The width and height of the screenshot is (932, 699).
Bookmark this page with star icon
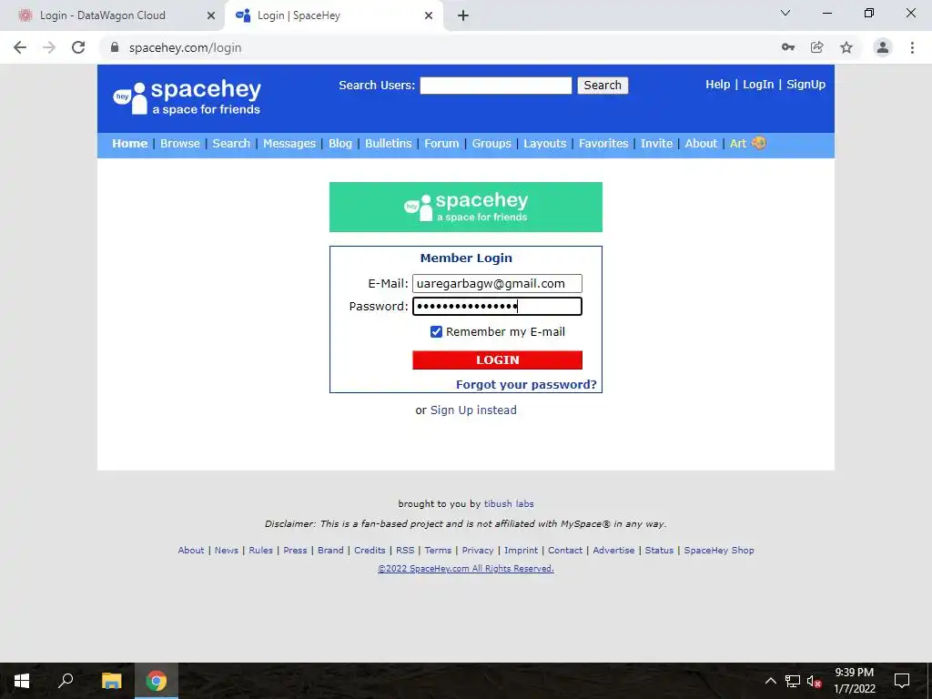point(846,47)
